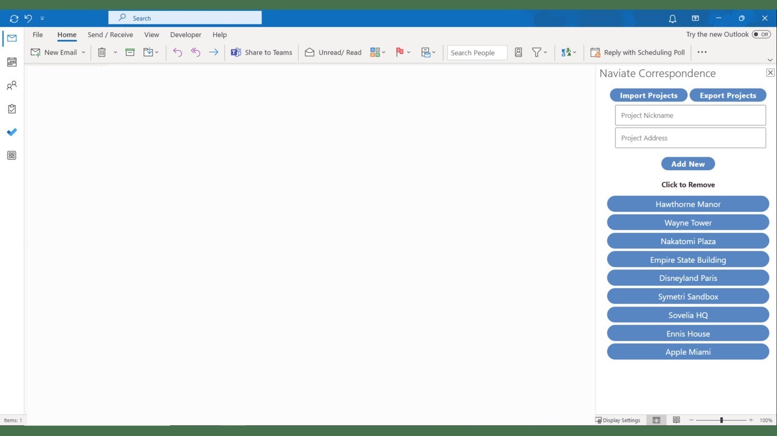Screen dimensions: 777x436
Task: Click the Reply arrow icon
Action: [177, 52]
